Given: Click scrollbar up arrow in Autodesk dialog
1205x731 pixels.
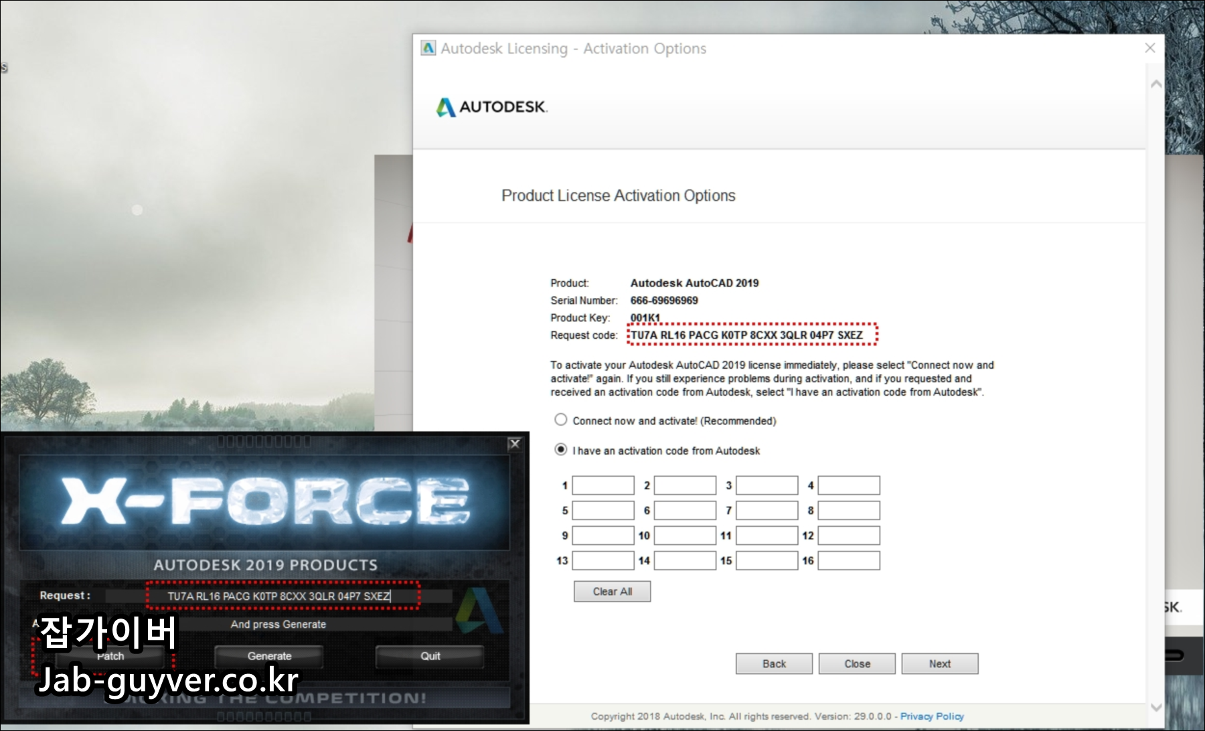Looking at the screenshot, I should click(x=1156, y=84).
